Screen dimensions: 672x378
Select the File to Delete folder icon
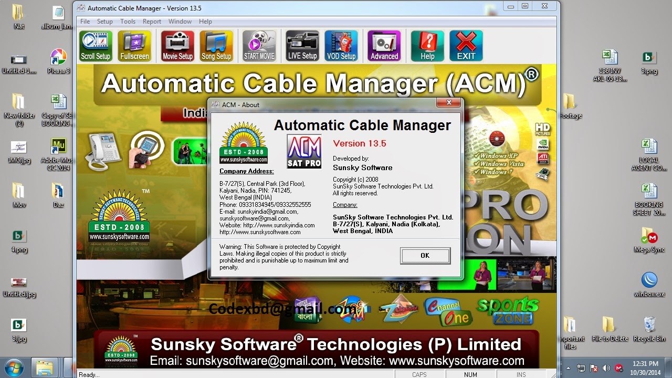pos(610,329)
